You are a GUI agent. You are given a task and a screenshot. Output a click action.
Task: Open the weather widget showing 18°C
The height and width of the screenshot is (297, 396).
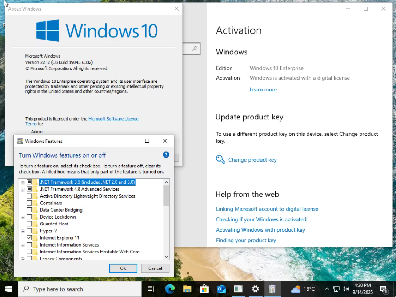coord(303,289)
